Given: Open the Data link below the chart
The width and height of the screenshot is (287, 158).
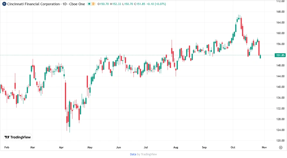Looking at the screenshot, I should [x=133, y=154].
